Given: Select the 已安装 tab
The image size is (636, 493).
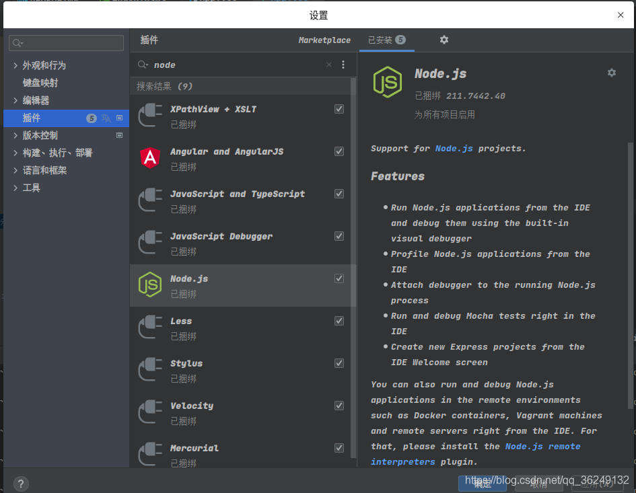Looking at the screenshot, I should tap(381, 40).
